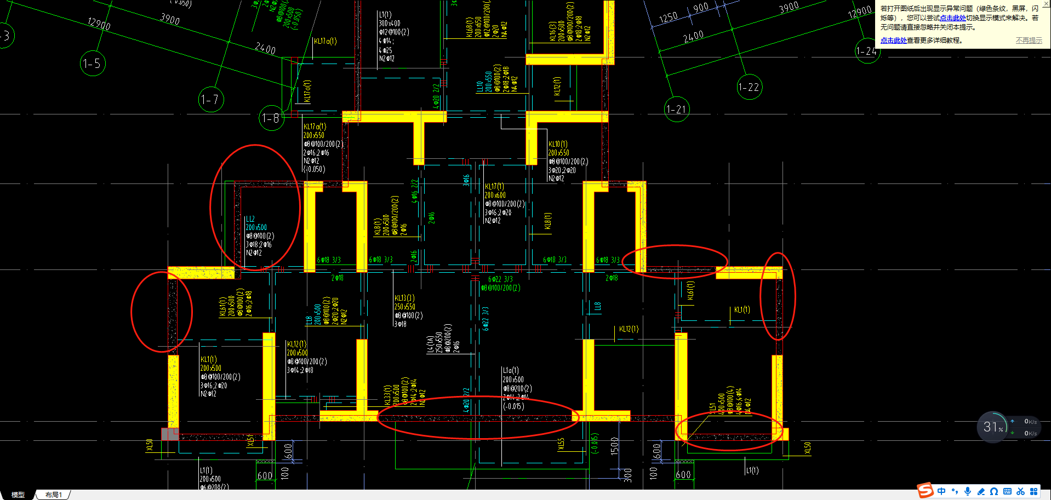The image size is (1051, 500).
Task: Click the download speed indicator
Action: [x=1024, y=433]
